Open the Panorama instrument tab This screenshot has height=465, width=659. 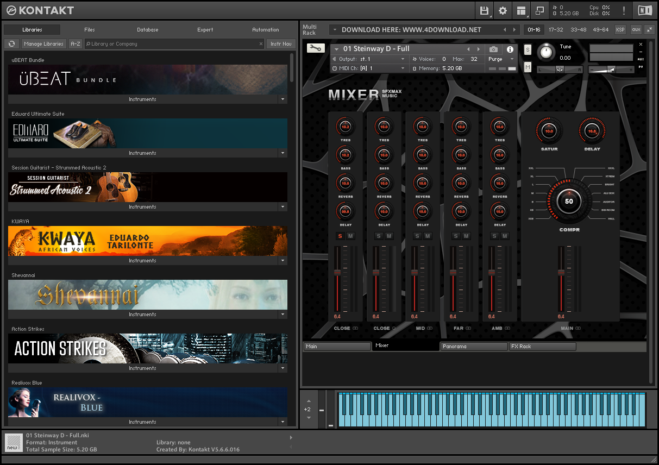pos(474,346)
